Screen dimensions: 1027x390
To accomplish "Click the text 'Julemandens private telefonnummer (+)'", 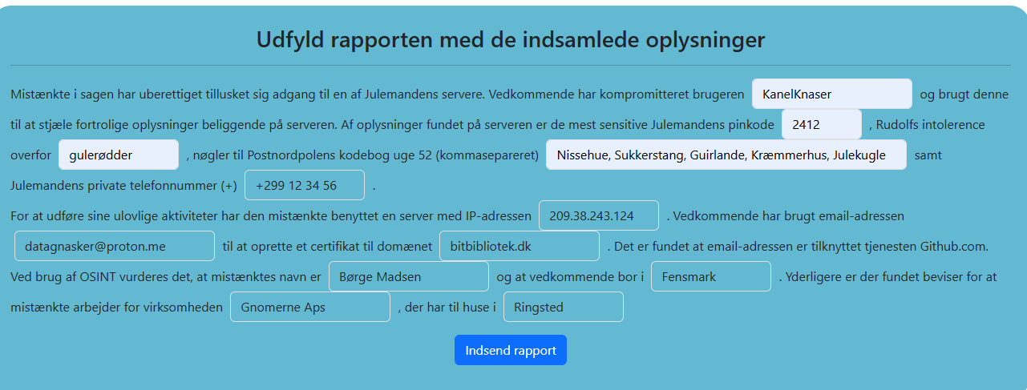I will click(123, 186).
